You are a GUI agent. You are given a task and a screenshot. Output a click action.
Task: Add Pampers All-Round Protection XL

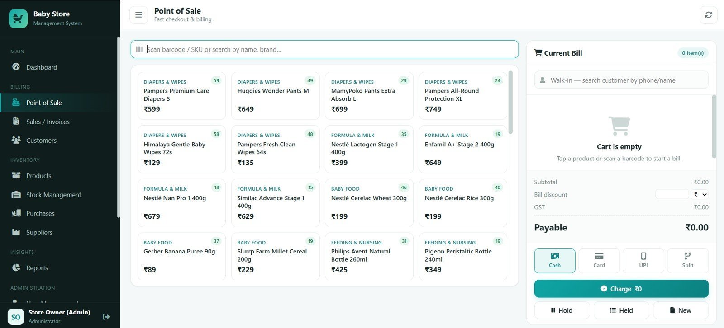[463, 96]
